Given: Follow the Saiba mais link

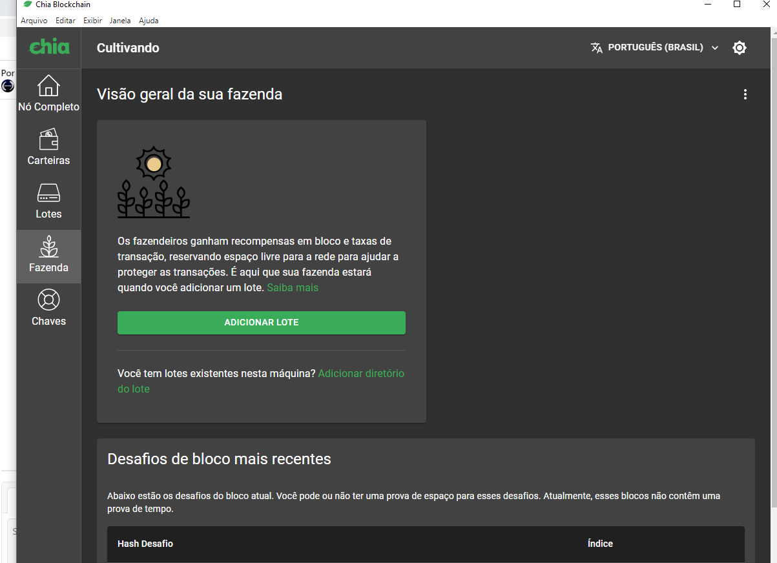Looking at the screenshot, I should [x=293, y=288].
